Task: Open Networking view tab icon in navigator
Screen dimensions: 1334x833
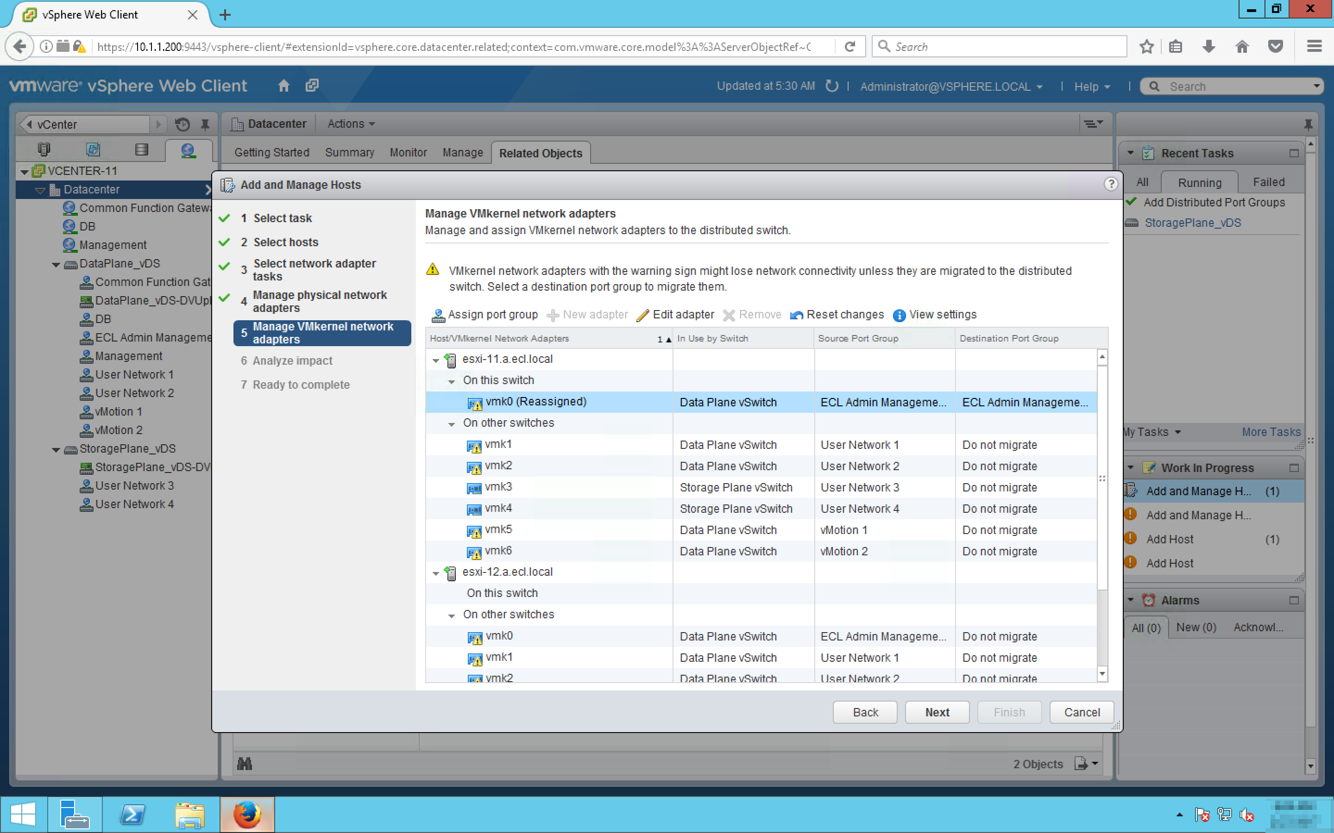Action: pyautogui.click(x=188, y=150)
